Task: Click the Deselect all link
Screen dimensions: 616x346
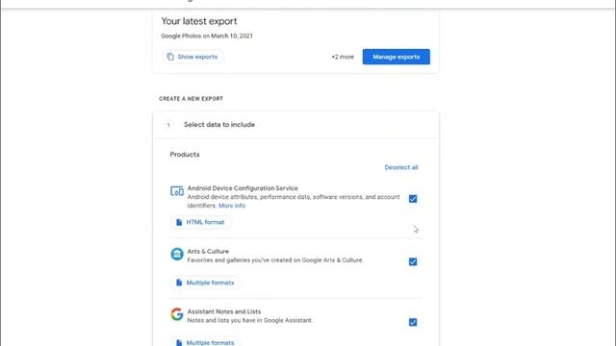Action: pyautogui.click(x=401, y=167)
